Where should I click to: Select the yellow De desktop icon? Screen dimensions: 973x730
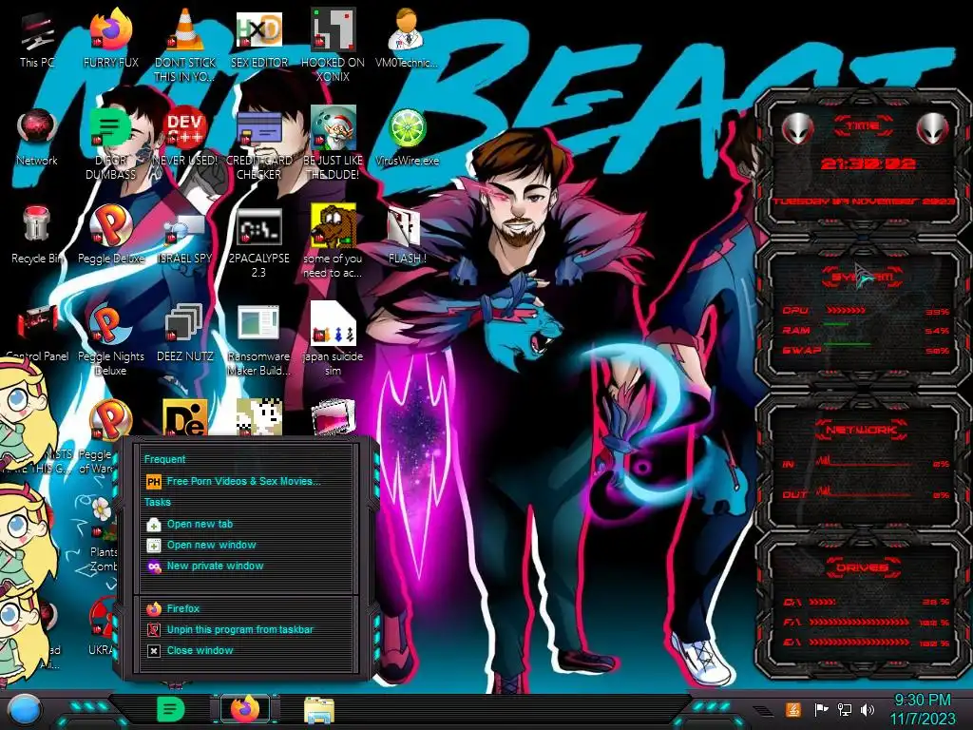(x=185, y=417)
